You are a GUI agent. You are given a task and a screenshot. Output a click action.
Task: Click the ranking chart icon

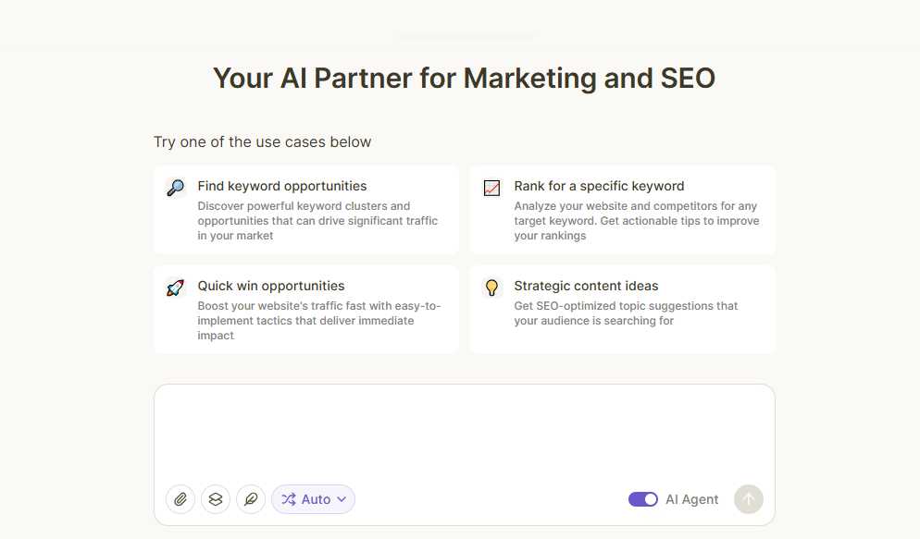pyautogui.click(x=491, y=188)
